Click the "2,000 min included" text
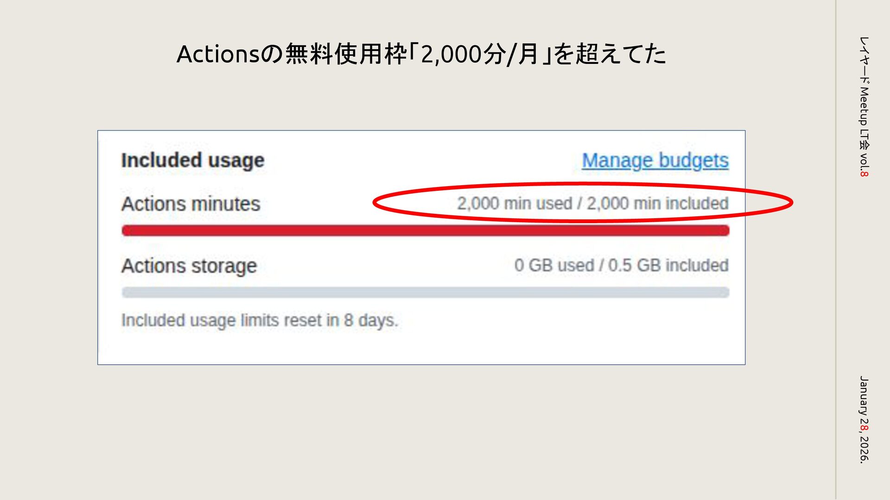Screen dimensions: 890x500 click(658, 204)
